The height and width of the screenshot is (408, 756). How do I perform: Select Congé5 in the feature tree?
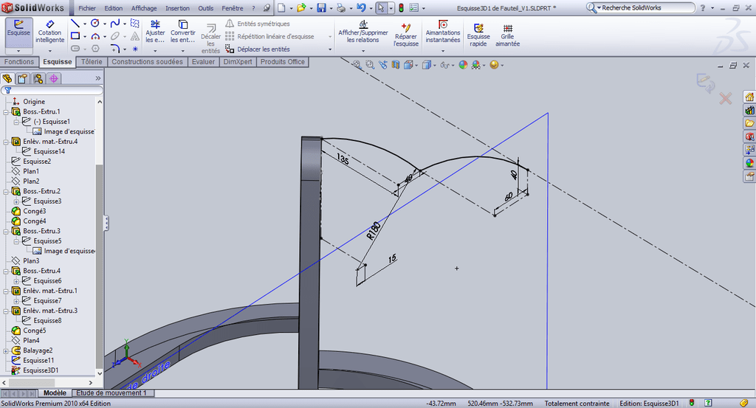tap(34, 331)
